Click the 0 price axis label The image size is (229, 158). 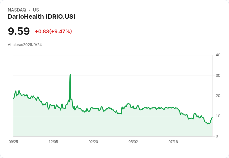coord(217,136)
